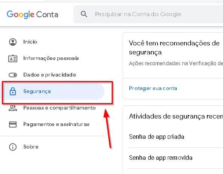Click the Pessoas e compartilhamento people icon

click(x=13, y=108)
